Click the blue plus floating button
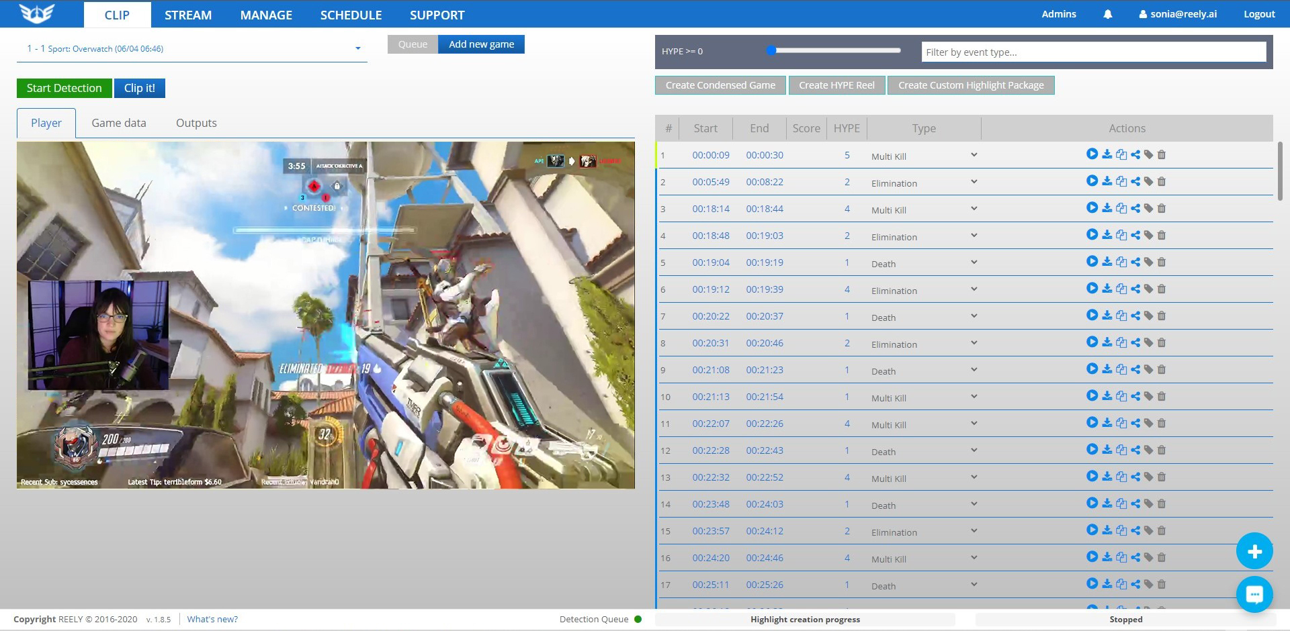1290x631 pixels. pyautogui.click(x=1254, y=551)
